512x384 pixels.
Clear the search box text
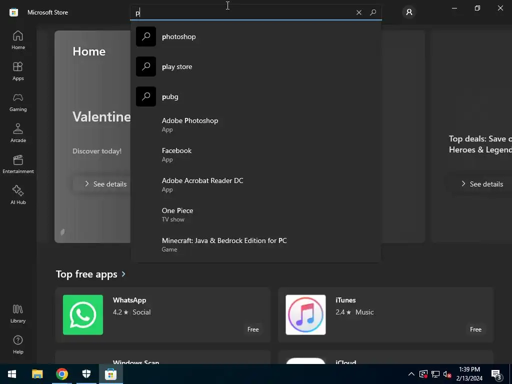click(359, 12)
